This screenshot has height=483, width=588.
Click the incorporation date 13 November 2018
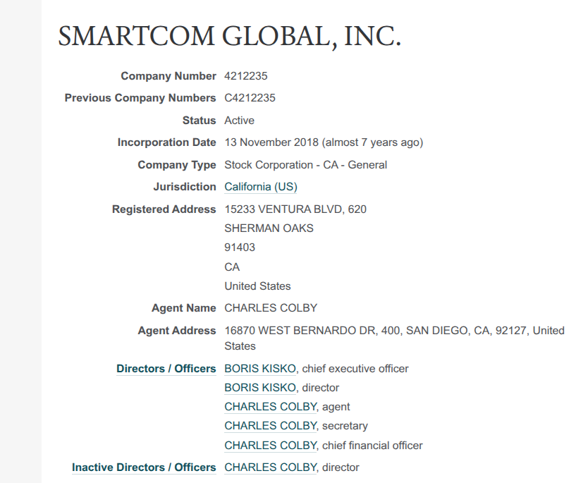tap(271, 142)
